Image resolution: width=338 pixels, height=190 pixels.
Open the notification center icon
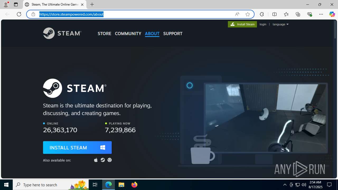coord(330,185)
